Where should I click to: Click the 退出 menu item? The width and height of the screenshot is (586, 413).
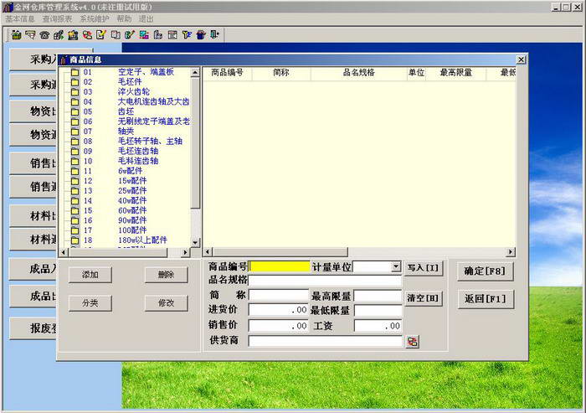(x=146, y=19)
